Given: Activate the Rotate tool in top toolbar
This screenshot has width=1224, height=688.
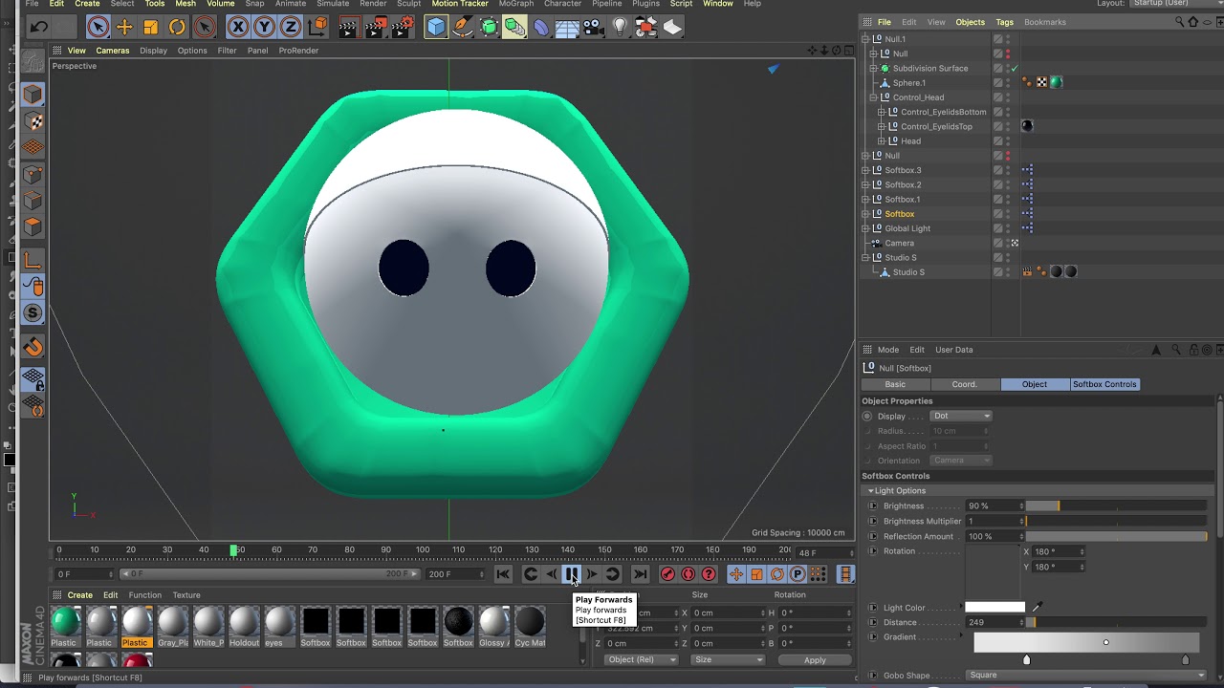Looking at the screenshot, I should (x=177, y=28).
